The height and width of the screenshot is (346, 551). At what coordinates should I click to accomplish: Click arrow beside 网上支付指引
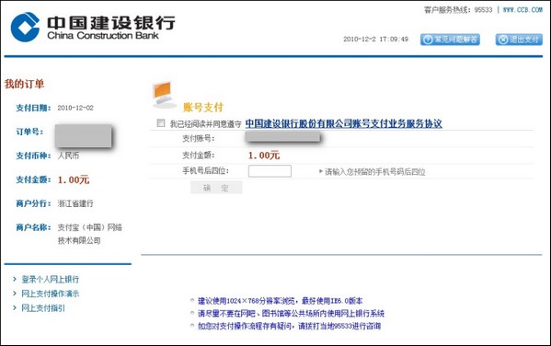pyautogui.click(x=15, y=308)
